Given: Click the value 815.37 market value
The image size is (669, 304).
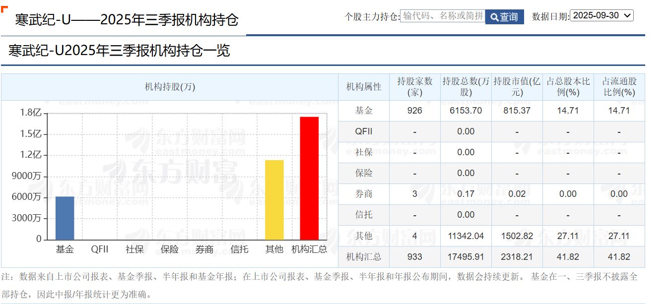Looking at the screenshot, I should (517, 111).
